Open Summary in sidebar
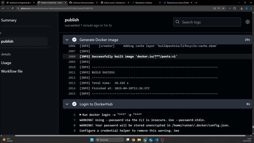 [9, 20]
